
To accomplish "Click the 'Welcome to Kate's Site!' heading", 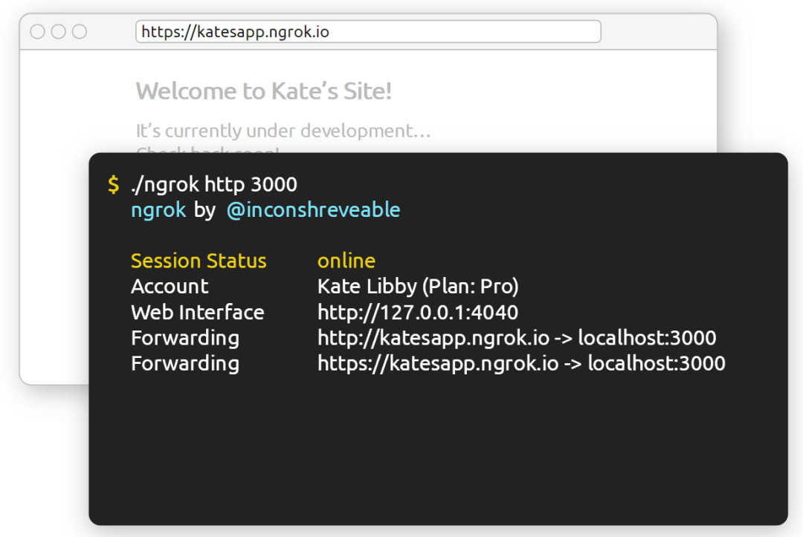I will pos(264,91).
